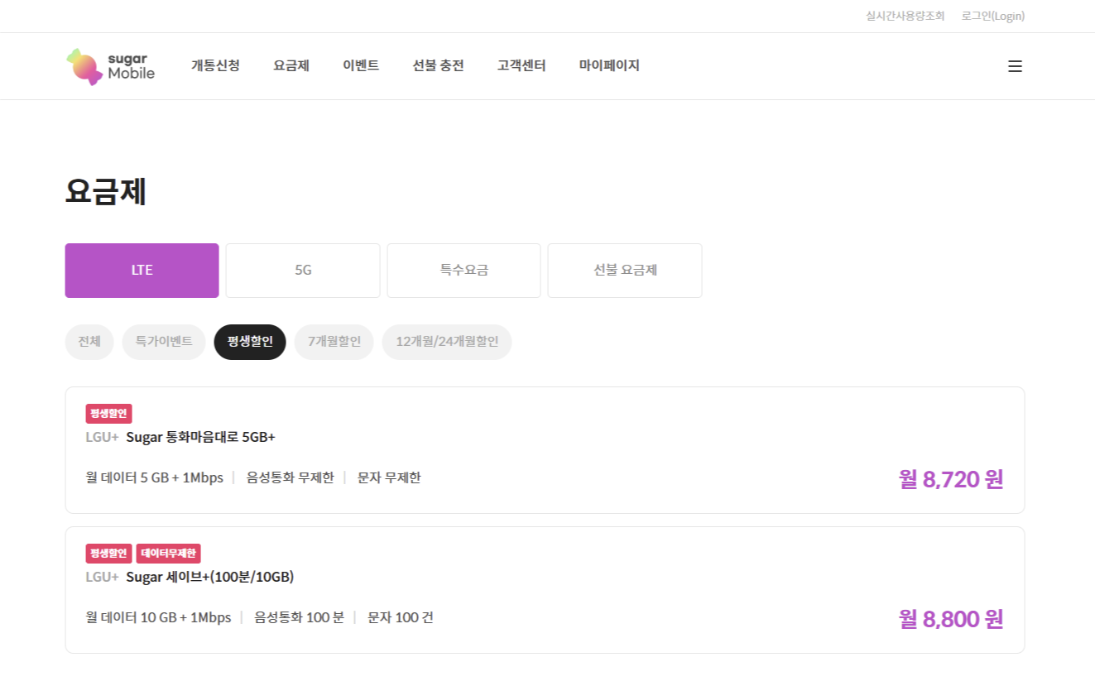The height and width of the screenshot is (686, 1095).
Task: Click 문자 100 건 text
Action: coord(401,617)
